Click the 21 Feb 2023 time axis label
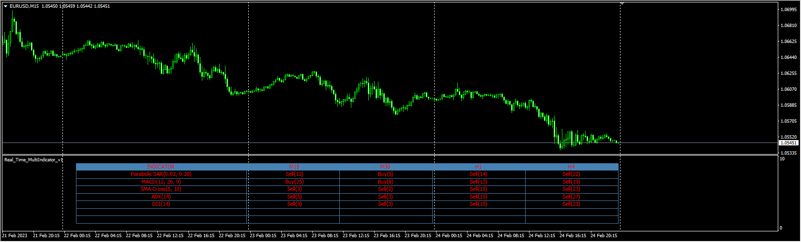 point(15,236)
